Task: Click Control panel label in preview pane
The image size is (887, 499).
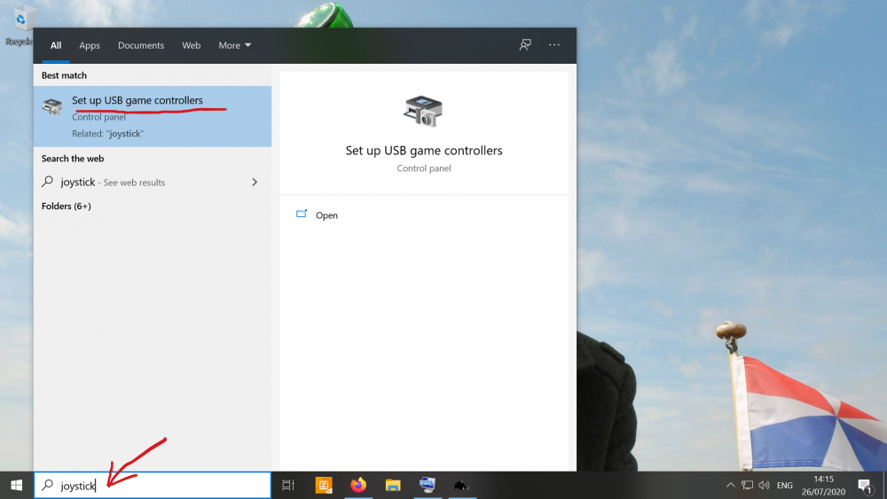Action: (424, 168)
